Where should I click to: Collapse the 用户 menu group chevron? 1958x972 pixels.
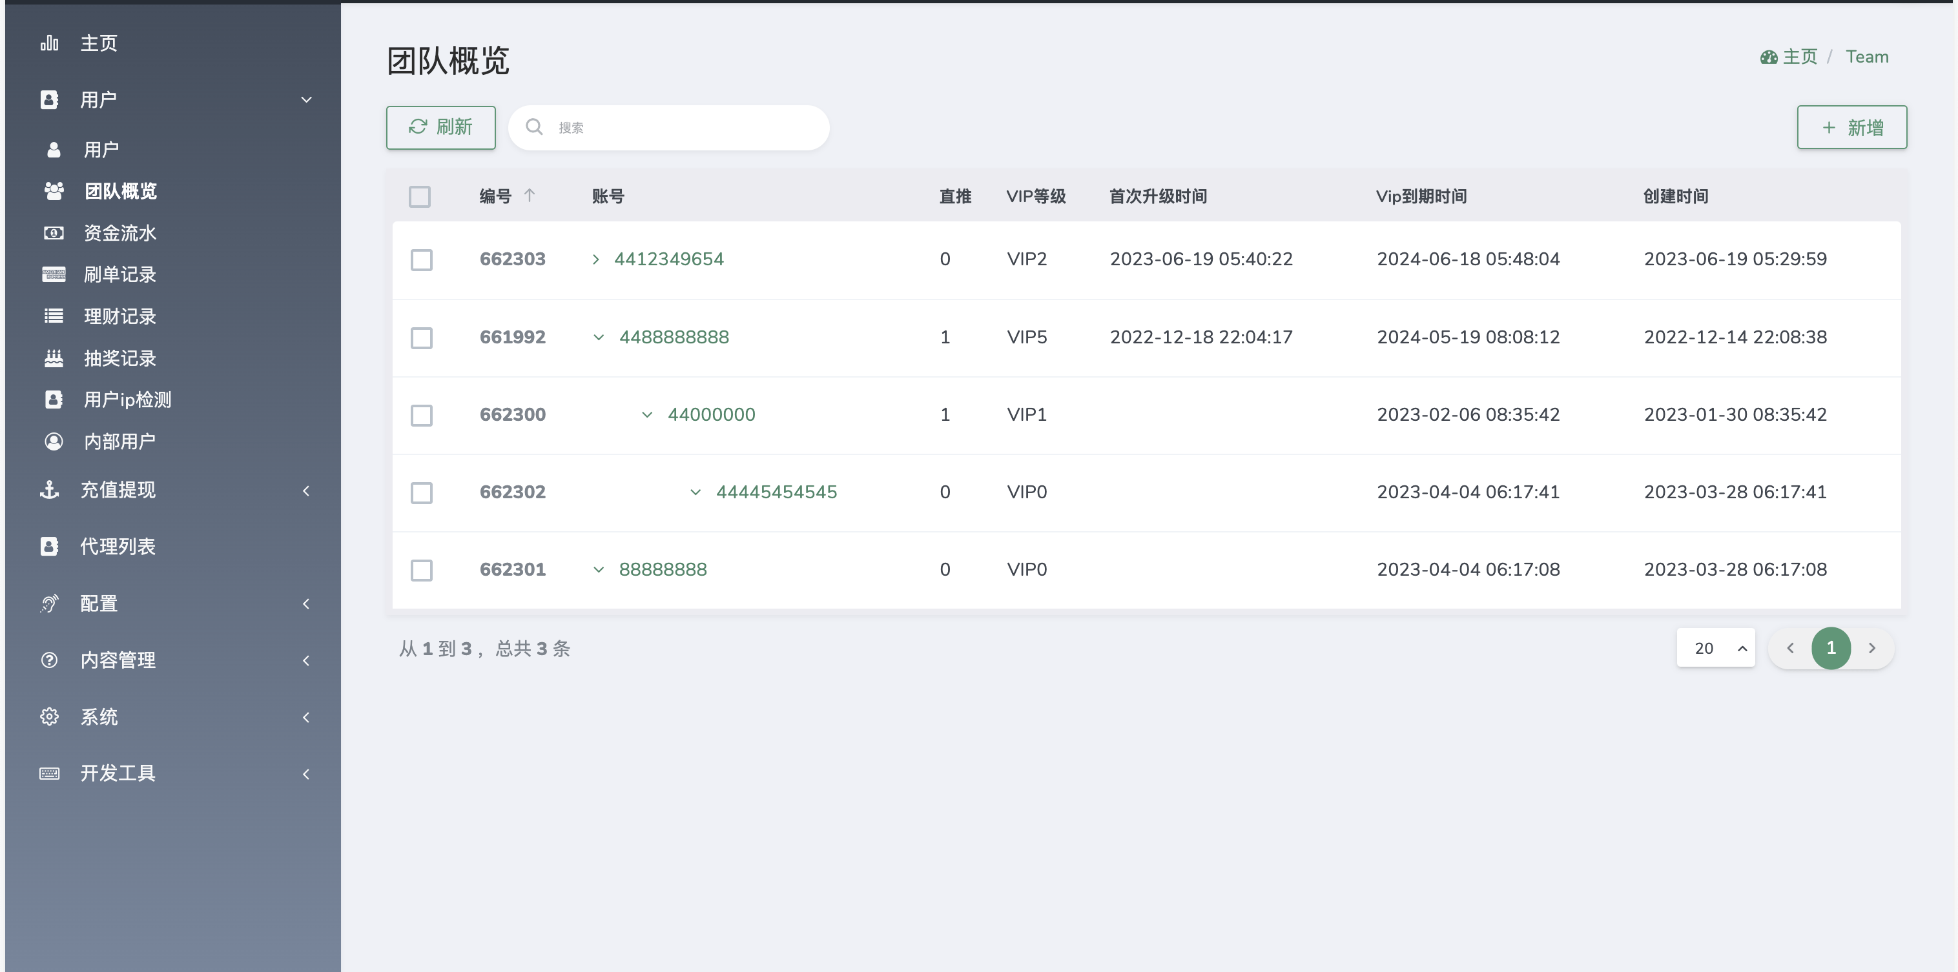306,99
